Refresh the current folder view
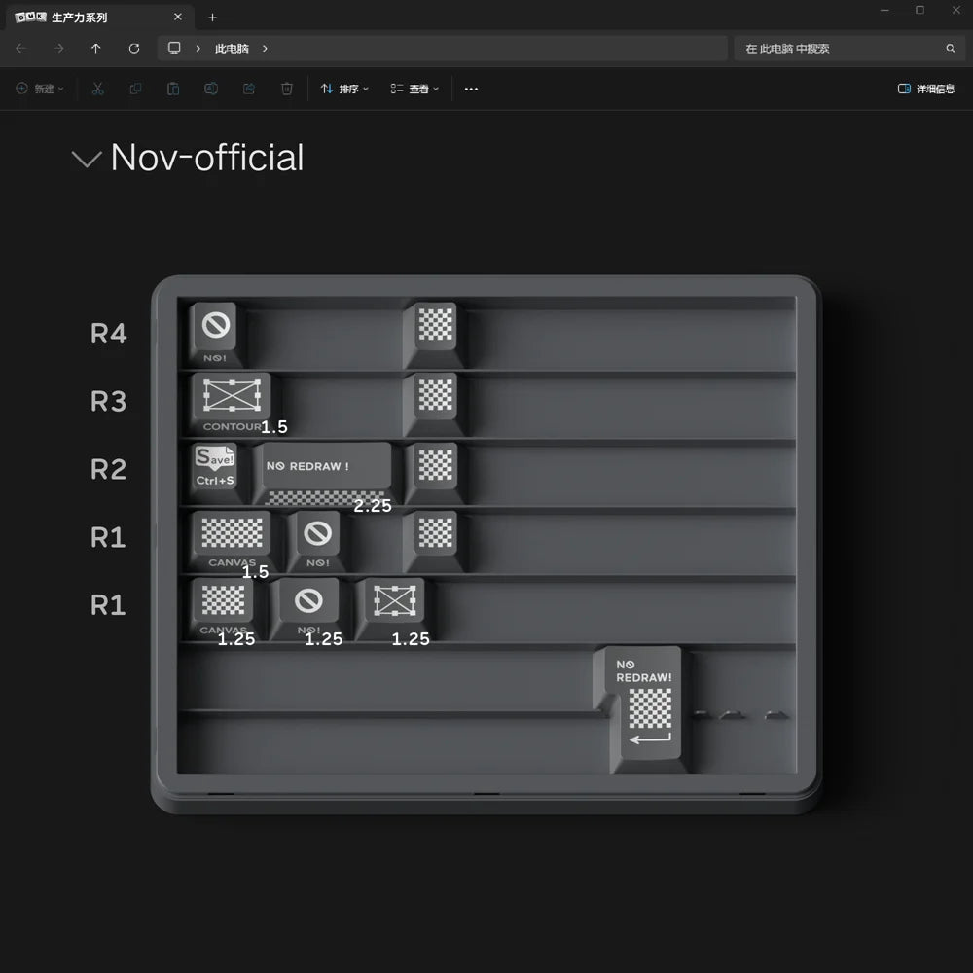The width and height of the screenshot is (973, 973). (134, 49)
